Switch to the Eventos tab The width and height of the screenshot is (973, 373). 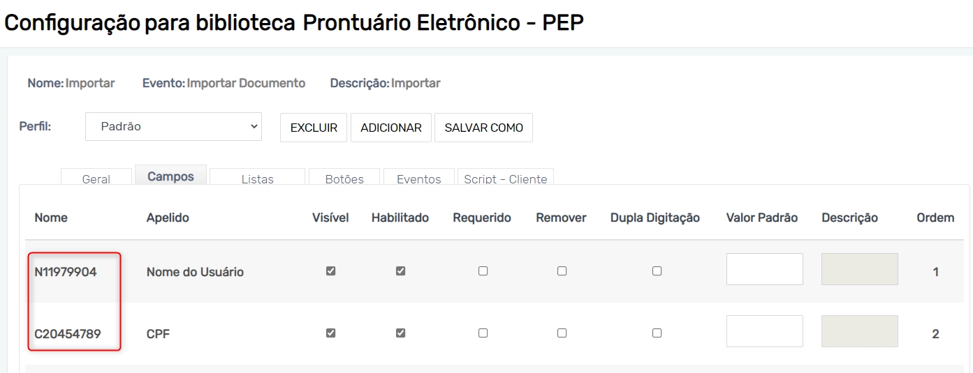point(419,178)
